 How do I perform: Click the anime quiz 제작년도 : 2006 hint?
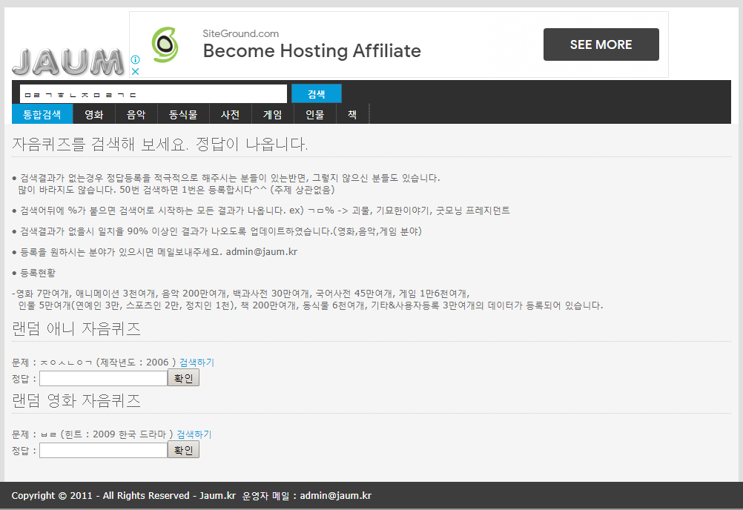(x=136, y=362)
